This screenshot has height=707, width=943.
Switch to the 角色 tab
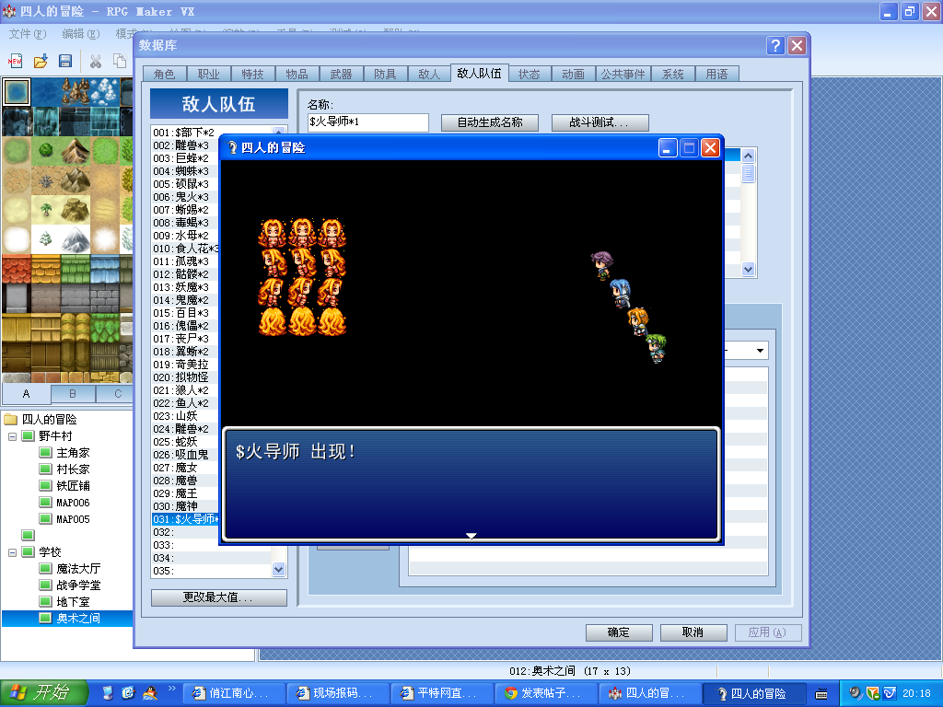[x=164, y=74]
